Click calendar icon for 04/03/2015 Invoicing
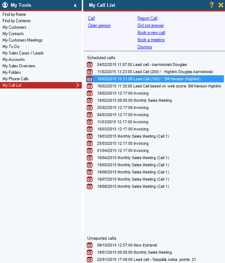The width and height of the screenshot is (225, 263). point(90,115)
